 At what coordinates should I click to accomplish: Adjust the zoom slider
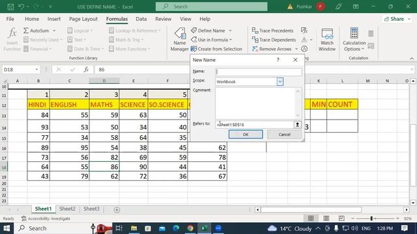click(x=371, y=218)
